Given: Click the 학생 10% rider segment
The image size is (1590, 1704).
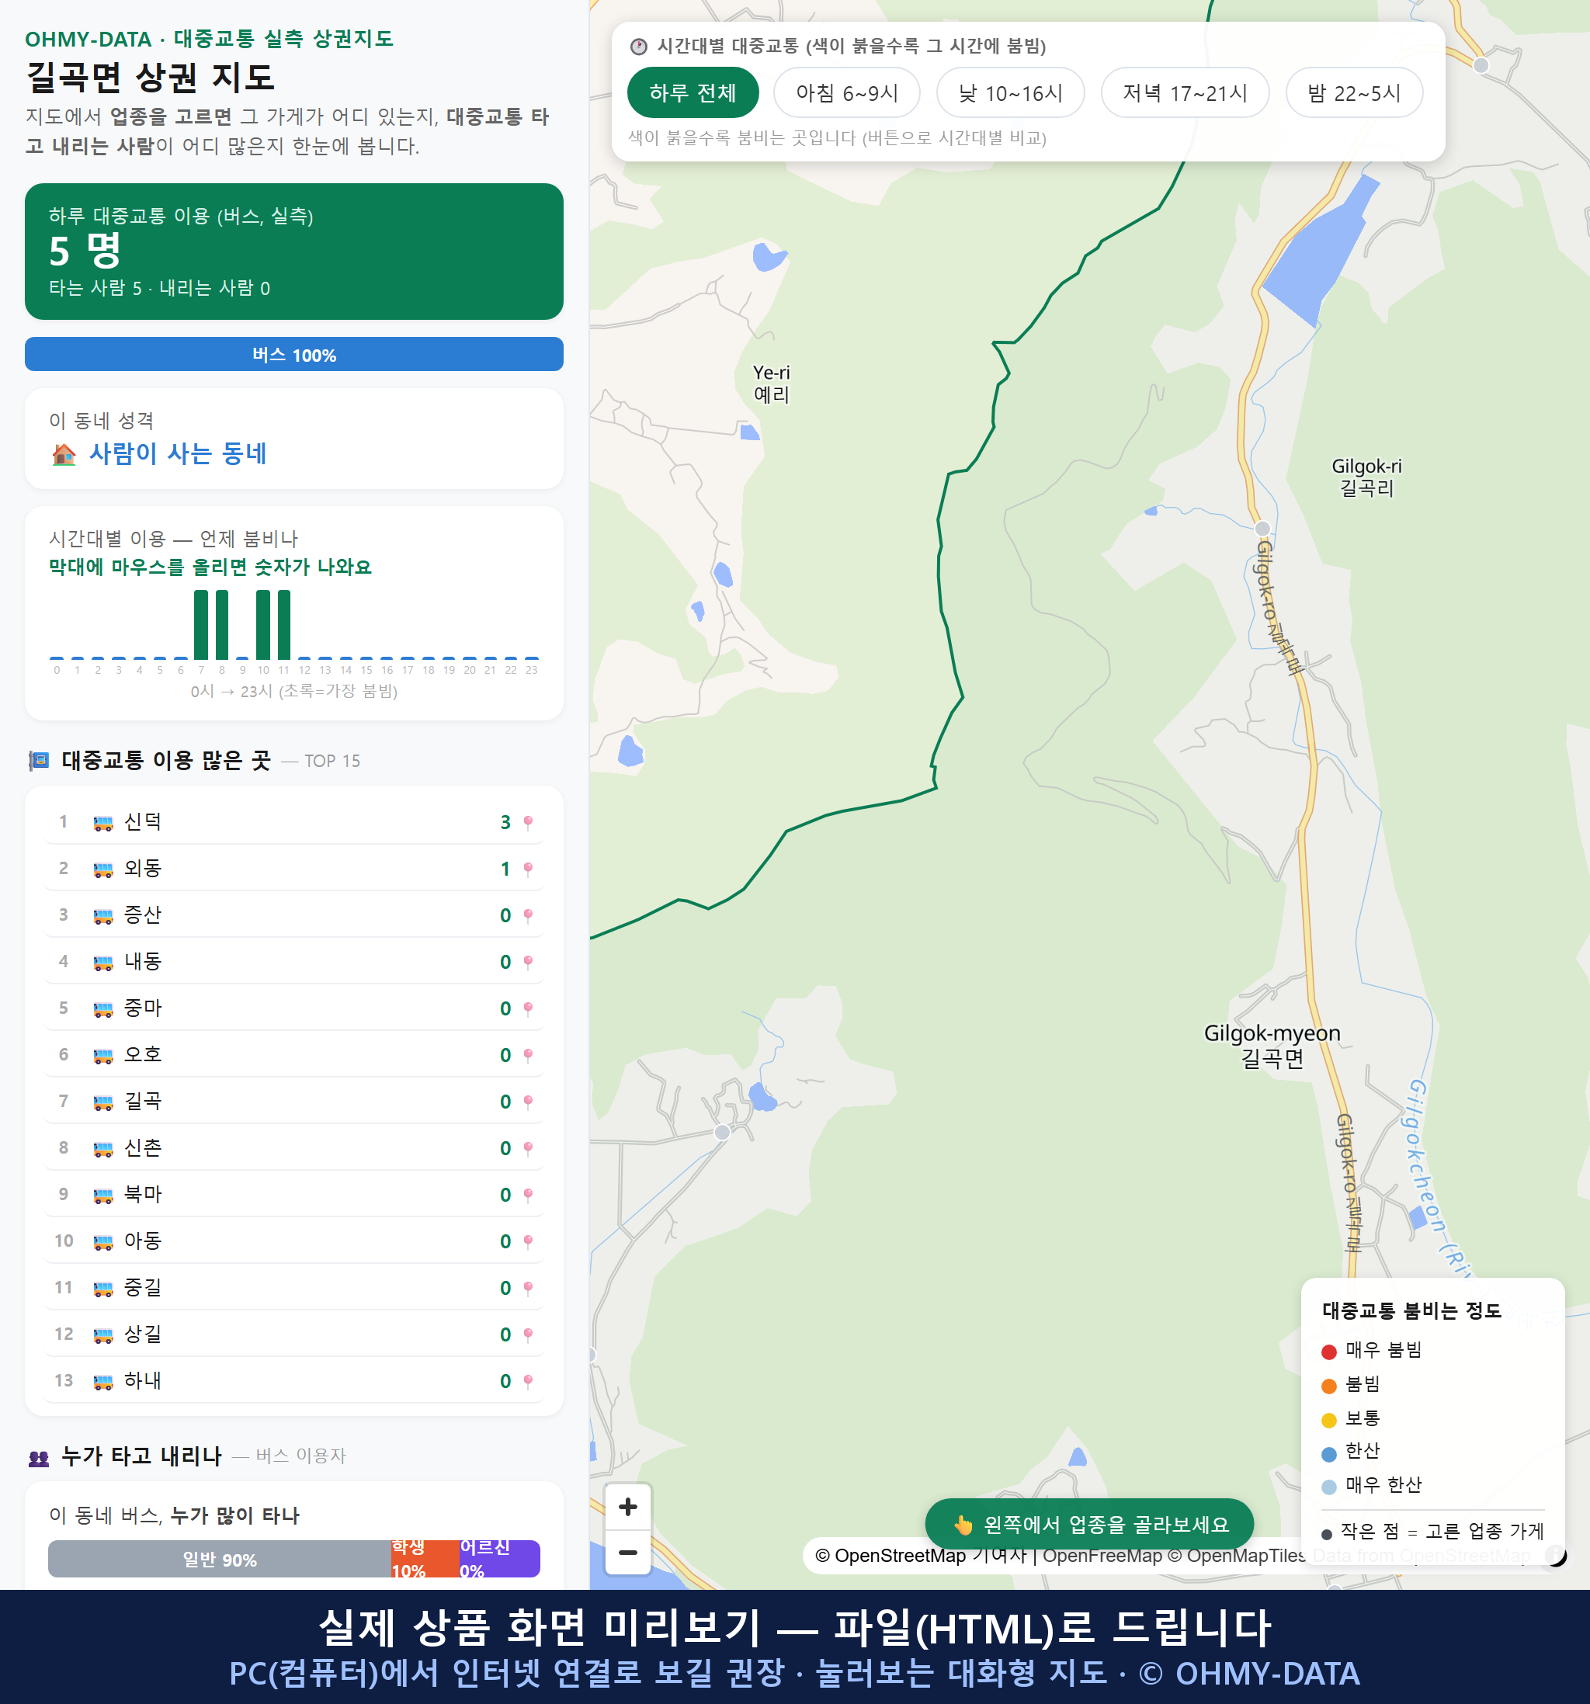Looking at the screenshot, I should 425,1558.
